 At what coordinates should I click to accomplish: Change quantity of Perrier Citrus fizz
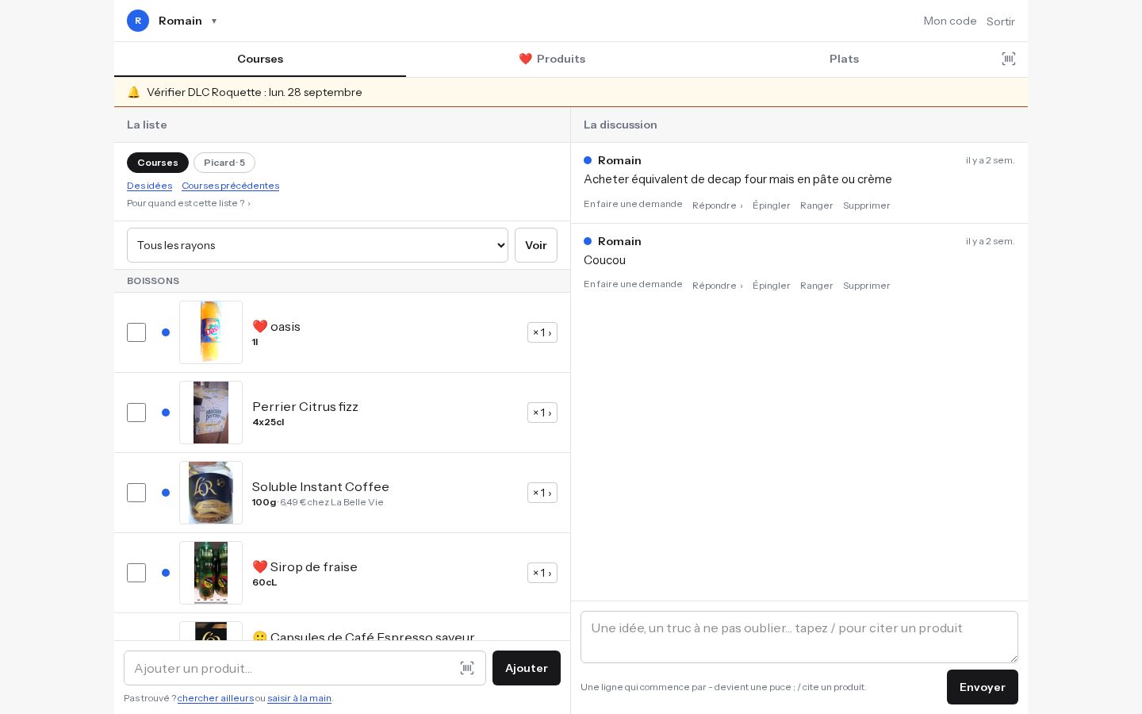pos(542,413)
